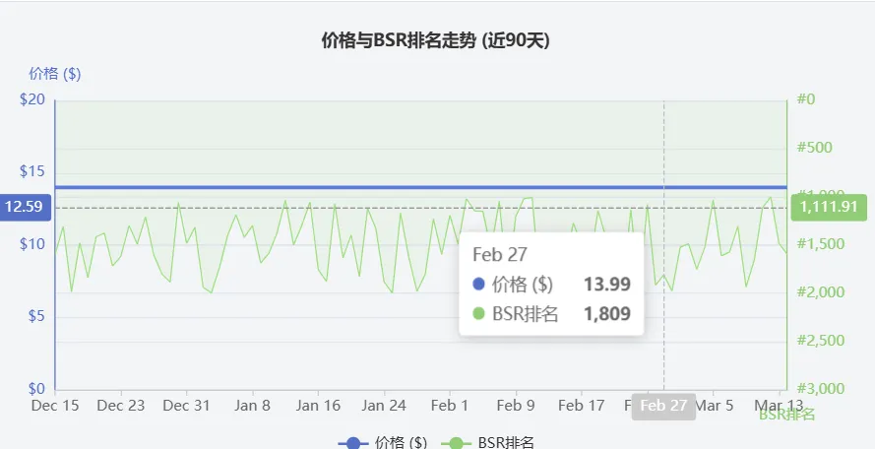Click the blue dot in the tooltip

click(479, 284)
